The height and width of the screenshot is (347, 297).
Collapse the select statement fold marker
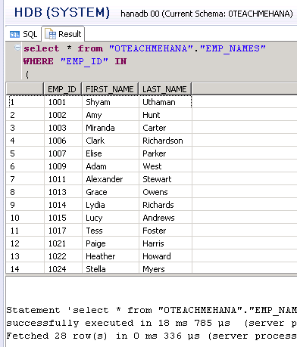click(x=17, y=48)
